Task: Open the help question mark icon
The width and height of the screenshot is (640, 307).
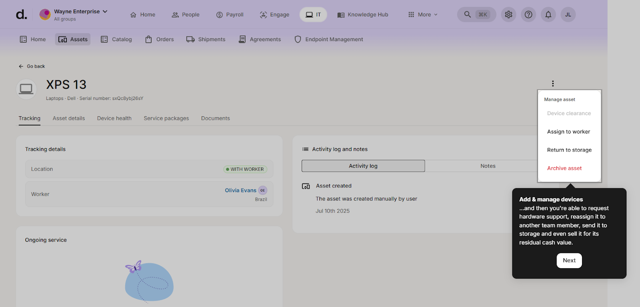Action: 528,15
